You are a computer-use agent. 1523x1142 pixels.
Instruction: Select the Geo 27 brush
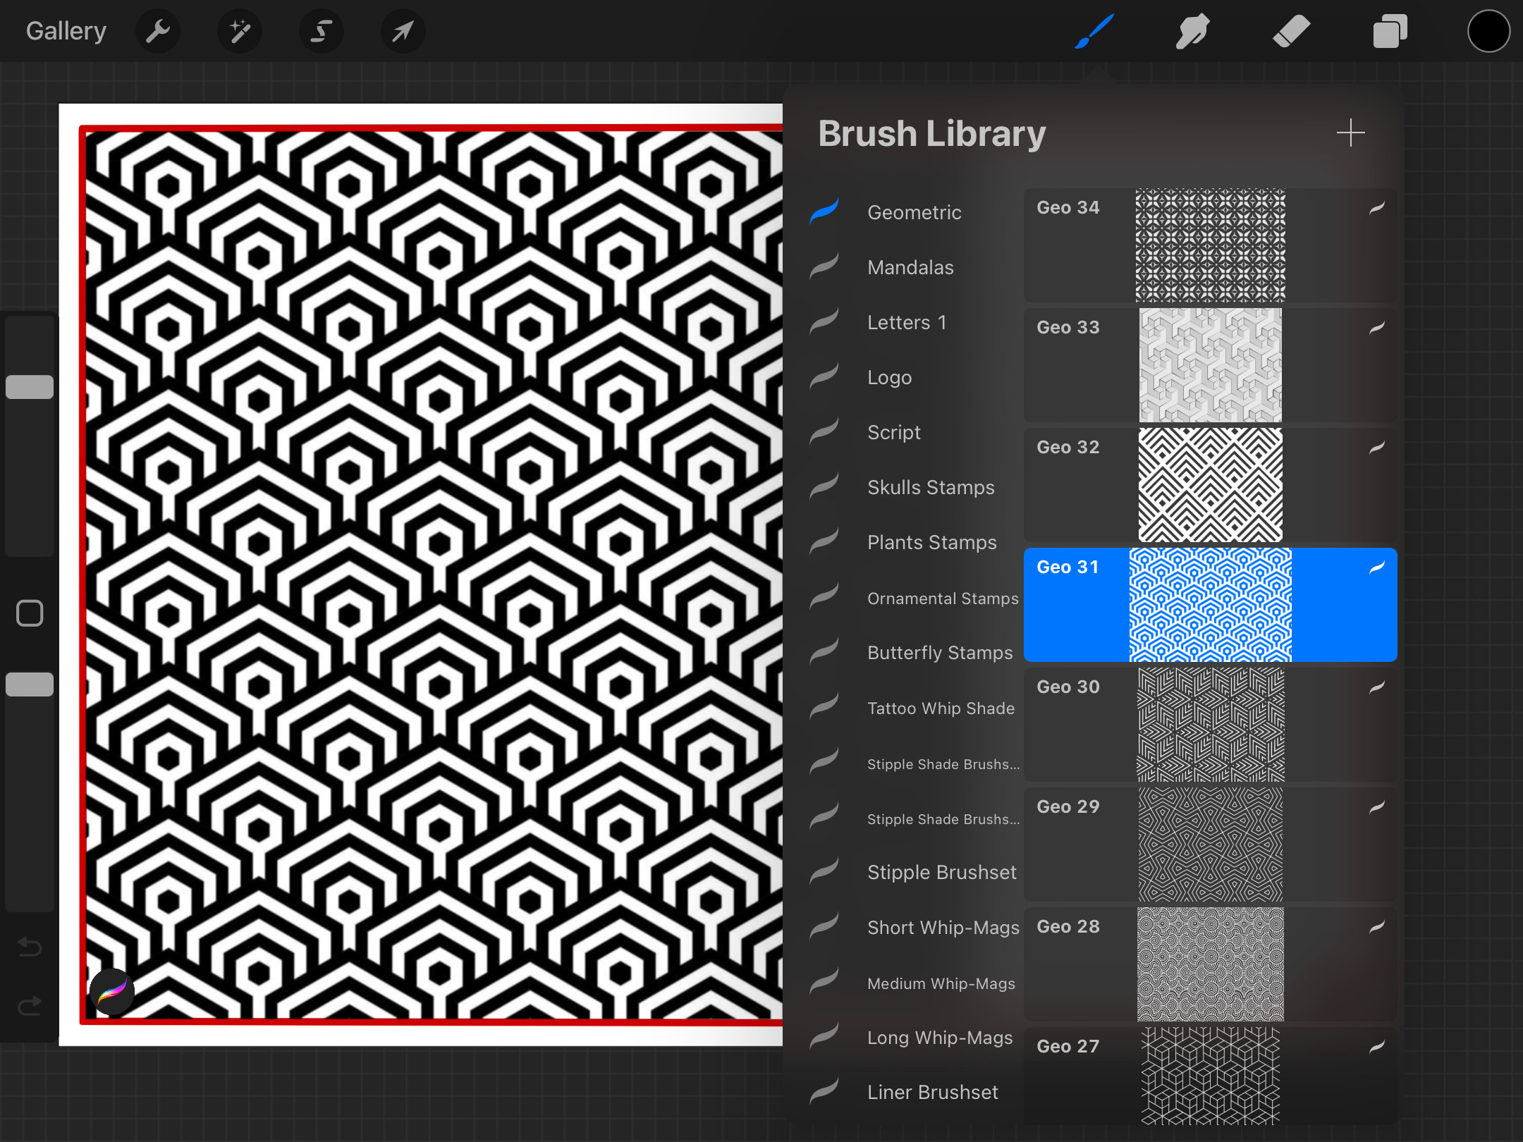click(1210, 1076)
